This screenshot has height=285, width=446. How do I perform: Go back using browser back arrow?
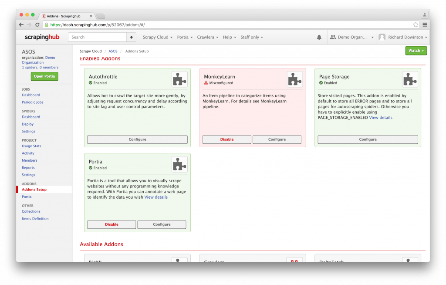tap(21, 25)
